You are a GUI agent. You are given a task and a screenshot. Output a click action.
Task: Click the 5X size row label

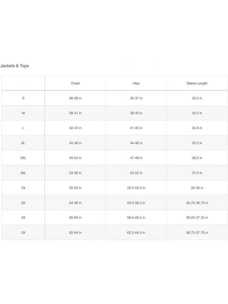23,233
